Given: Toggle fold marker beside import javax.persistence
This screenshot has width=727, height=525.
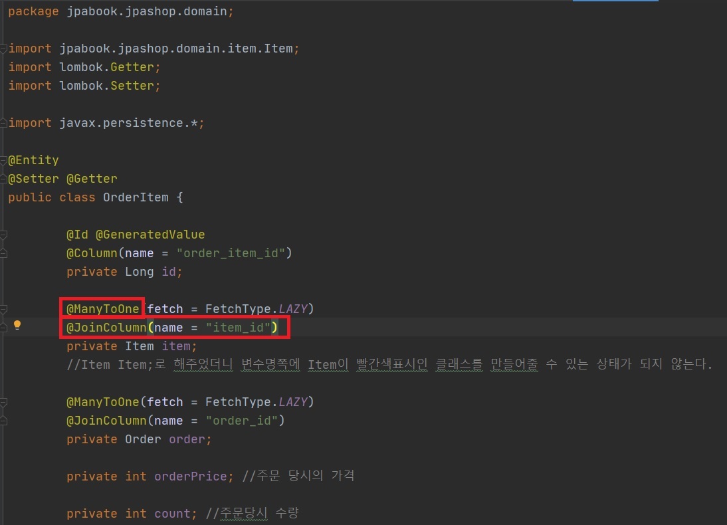Looking at the screenshot, I should click(3, 123).
